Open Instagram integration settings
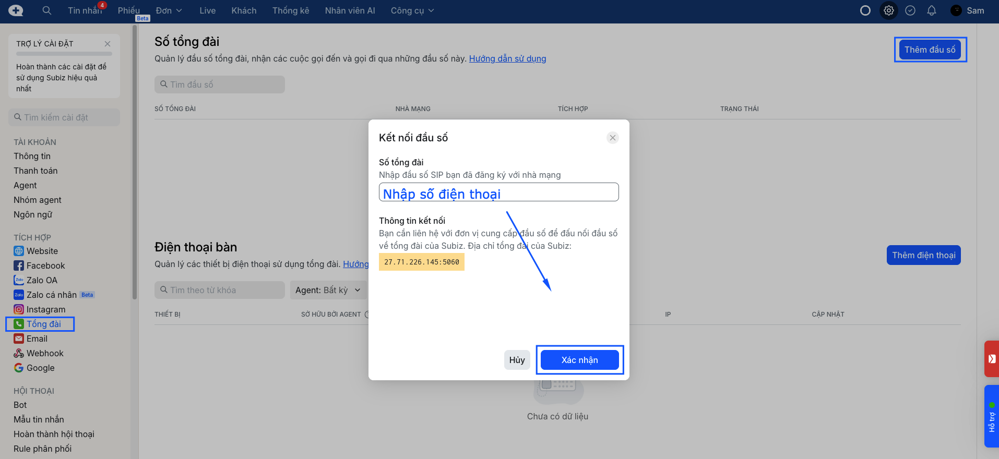 (45, 309)
